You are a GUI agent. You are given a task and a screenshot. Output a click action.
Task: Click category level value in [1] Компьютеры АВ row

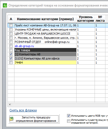pyautogui.click(x=86, y=54)
